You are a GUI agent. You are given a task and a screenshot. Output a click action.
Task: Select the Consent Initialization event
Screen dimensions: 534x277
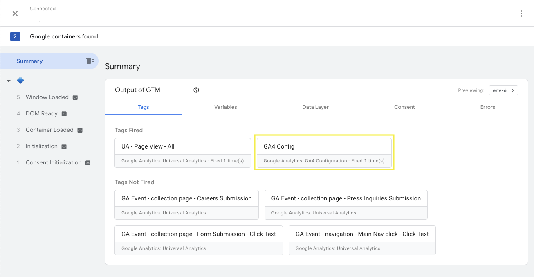[x=54, y=162]
